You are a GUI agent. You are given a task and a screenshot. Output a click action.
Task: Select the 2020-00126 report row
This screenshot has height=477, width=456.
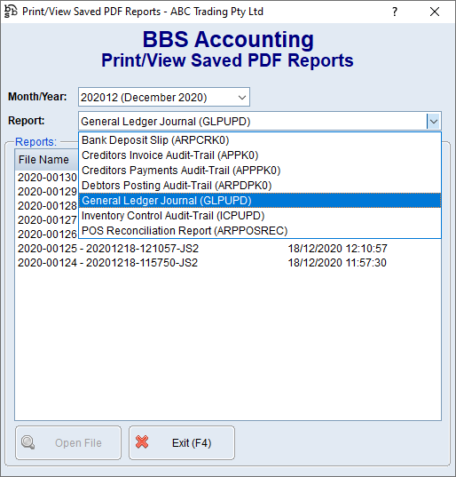(x=47, y=235)
